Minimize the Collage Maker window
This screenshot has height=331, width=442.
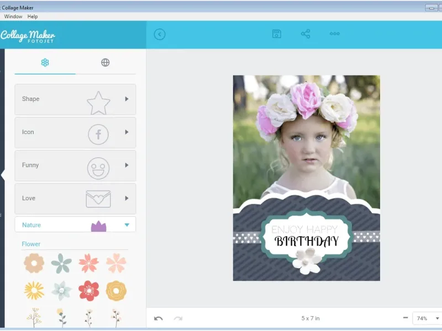pyautogui.click(x=432, y=8)
